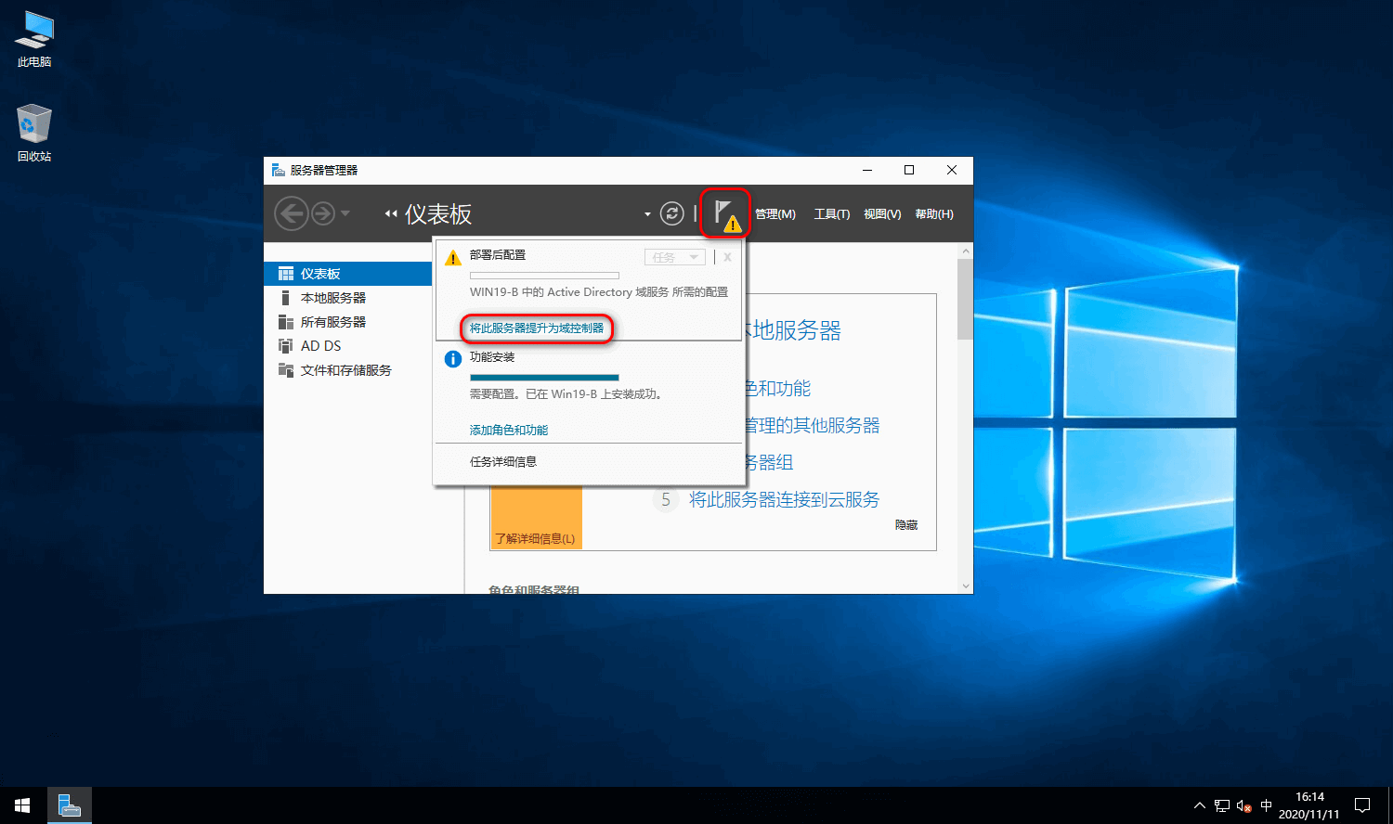Click 将此服务器提升为域控制器 link
1393x824 pixels.
[x=537, y=328]
